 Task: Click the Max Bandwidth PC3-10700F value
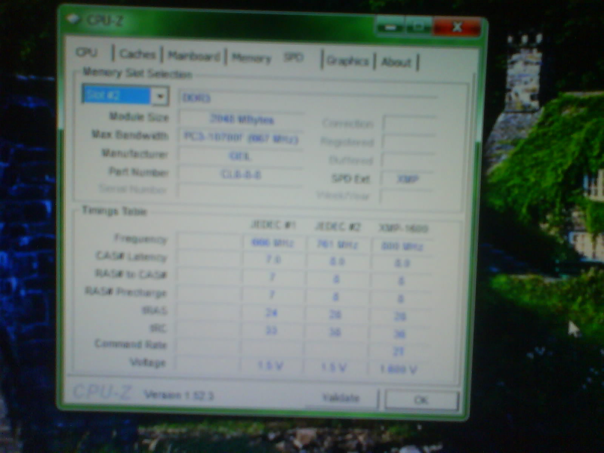point(241,138)
